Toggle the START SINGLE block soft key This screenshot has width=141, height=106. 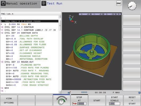click(x=114, y=100)
